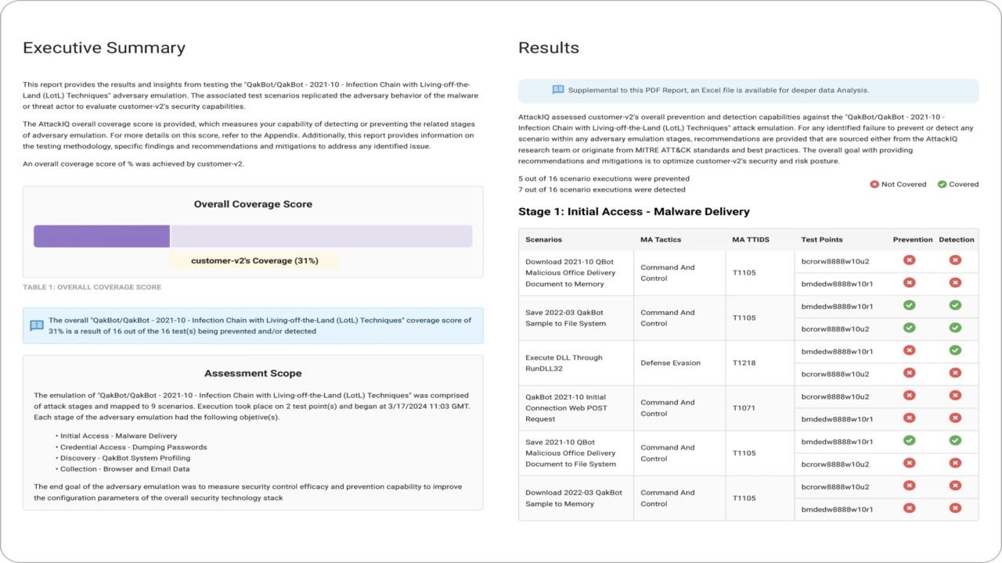1002x563 pixels.
Task: Click Prevention red X for QakBot Initial Connection bcrorw8888w10u2
Action: click(x=909, y=396)
